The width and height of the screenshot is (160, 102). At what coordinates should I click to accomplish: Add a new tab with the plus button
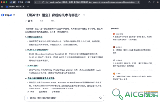(28, 7)
